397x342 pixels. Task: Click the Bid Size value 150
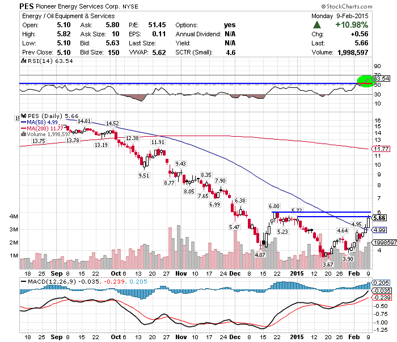pyautogui.click(x=113, y=52)
